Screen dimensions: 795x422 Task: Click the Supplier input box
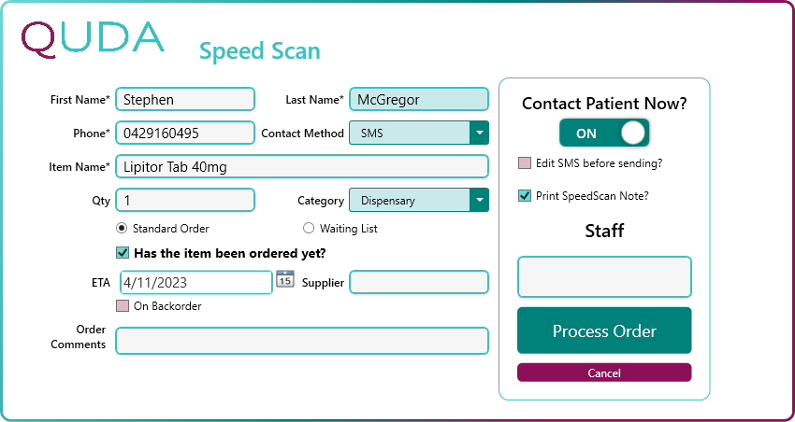[x=418, y=282]
